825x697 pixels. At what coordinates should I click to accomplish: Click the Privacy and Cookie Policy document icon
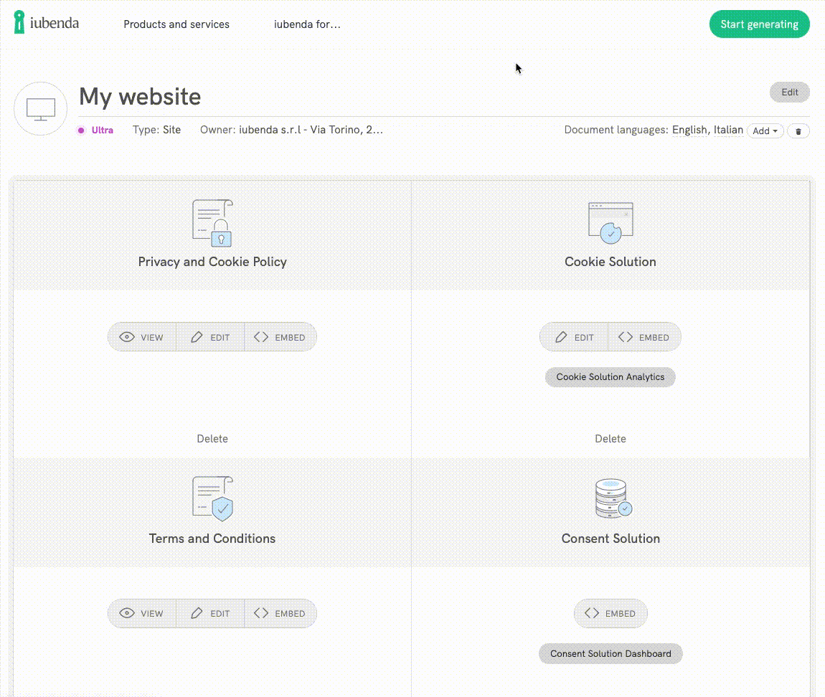(212, 223)
